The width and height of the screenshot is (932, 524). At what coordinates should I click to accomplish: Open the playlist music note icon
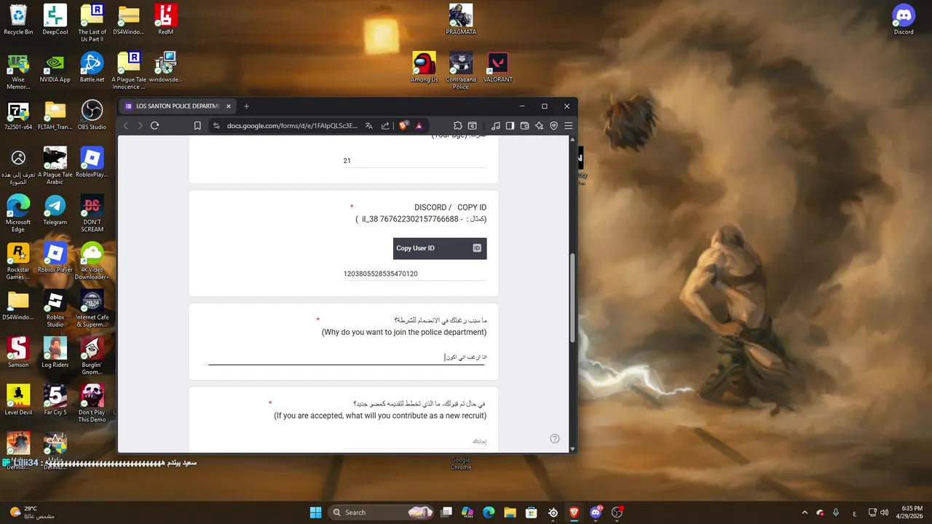(495, 126)
